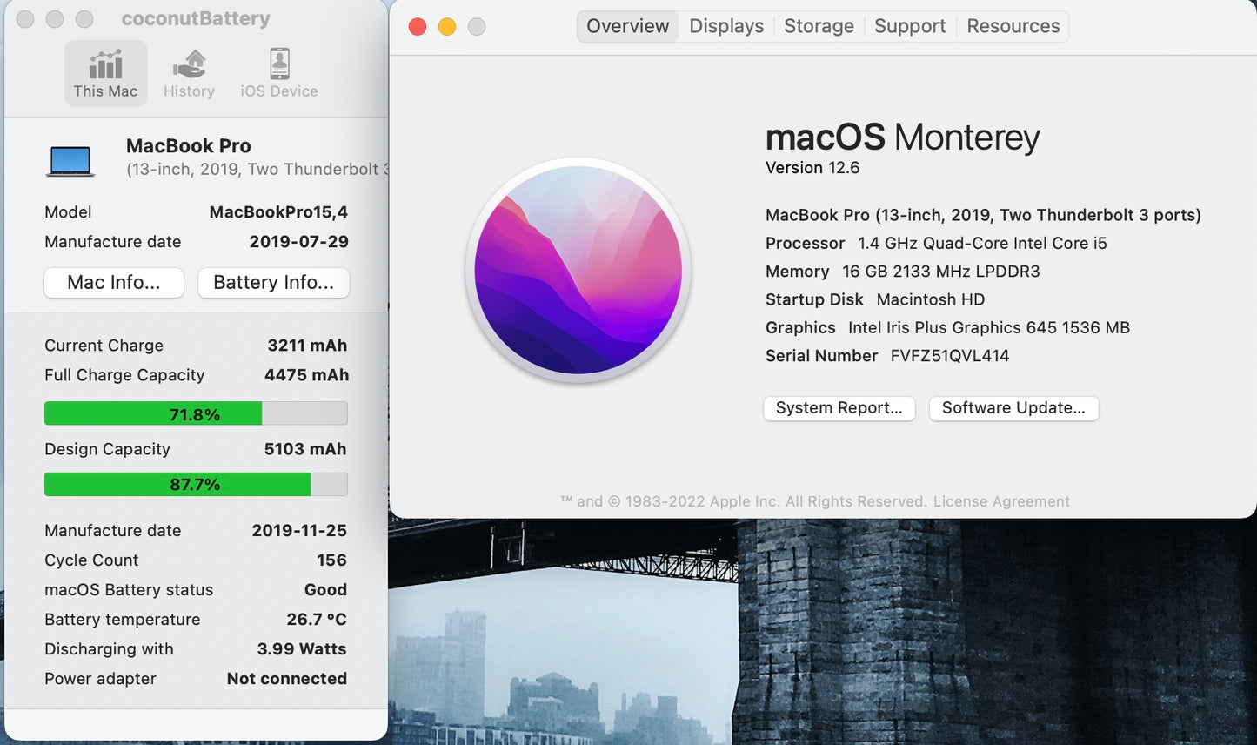Select the Support tab
Screen dimensions: 1257x745
(x=910, y=26)
